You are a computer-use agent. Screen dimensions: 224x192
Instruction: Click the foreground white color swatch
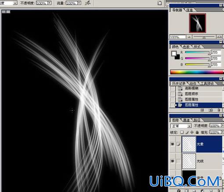tap(174, 54)
